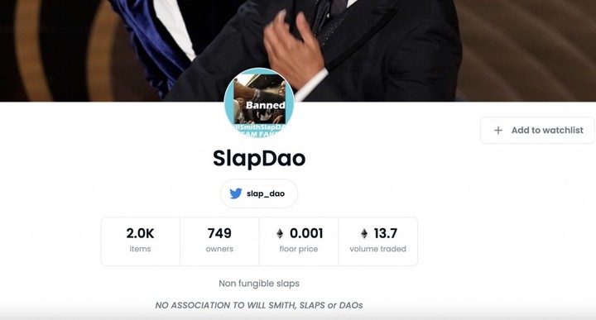The height and width of the screenshot is (320, 596).
Task: Click the Non fungible slaps description
Action: coord(259,284)
